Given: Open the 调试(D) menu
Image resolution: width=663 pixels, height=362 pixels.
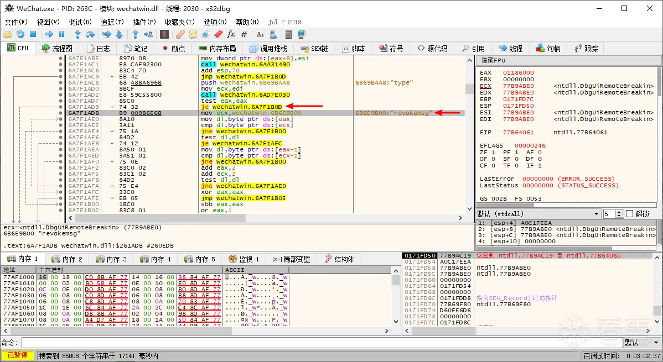Looking at the screenshot, I should [80, 22].
